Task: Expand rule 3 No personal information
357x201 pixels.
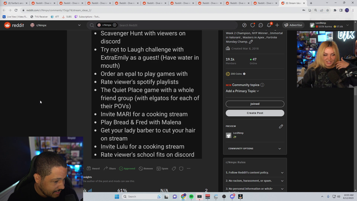Action: (x=255, y=189)
